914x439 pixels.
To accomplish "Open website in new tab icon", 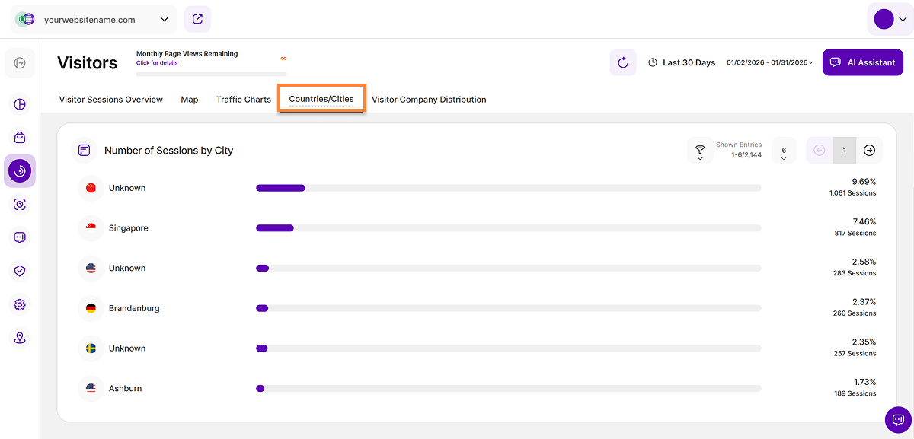I will (x=197, y=19).
